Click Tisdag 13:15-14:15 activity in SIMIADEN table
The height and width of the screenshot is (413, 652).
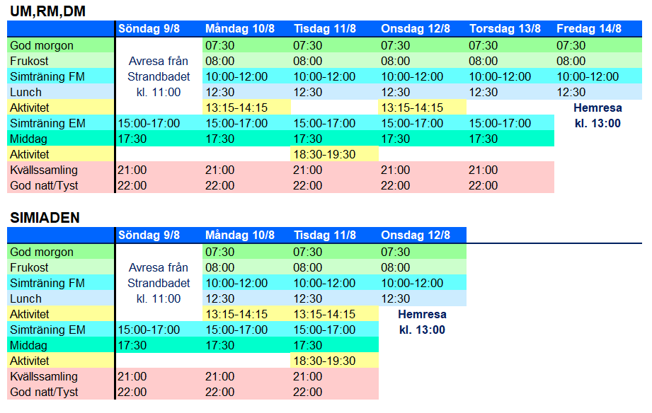point(324,315)
